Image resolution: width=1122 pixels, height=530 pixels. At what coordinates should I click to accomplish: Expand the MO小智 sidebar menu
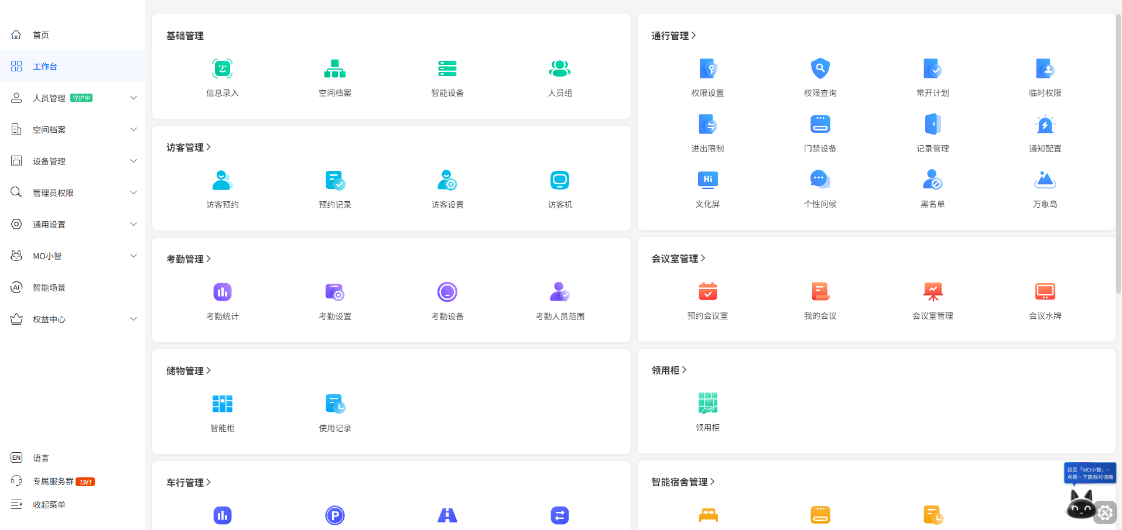click(73, 256)
